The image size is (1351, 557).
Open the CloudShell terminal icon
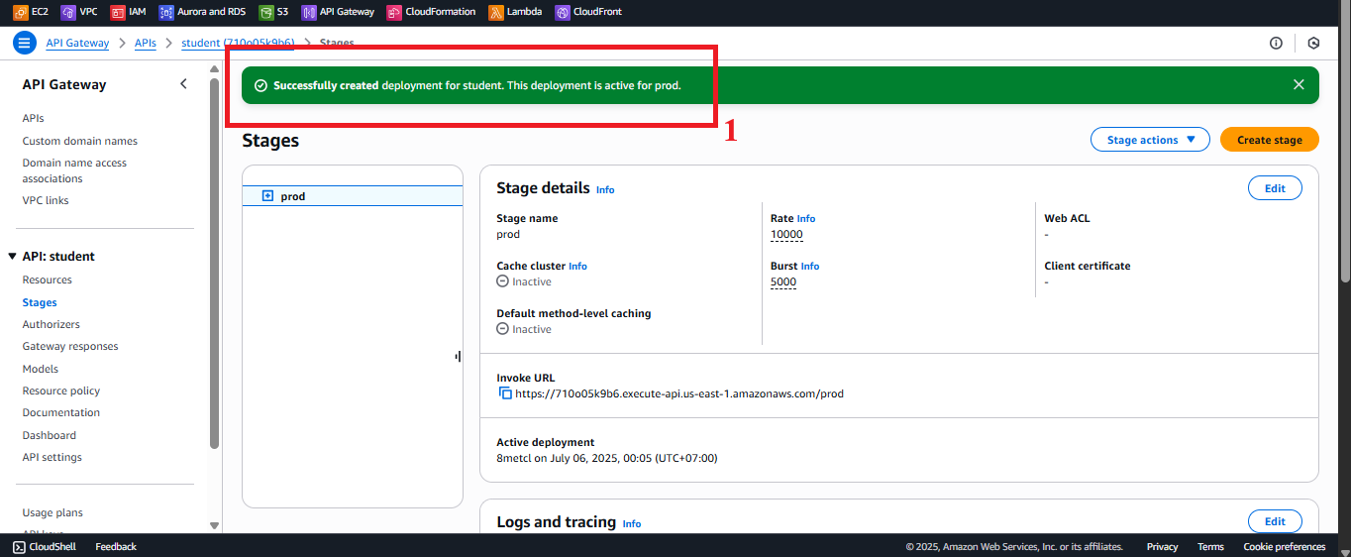coord(19,546)
